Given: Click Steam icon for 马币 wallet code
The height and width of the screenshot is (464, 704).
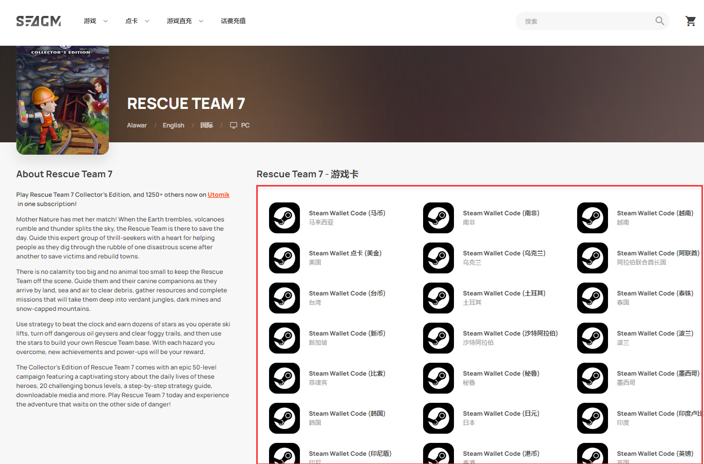Looking at the screenshot, I should pos(284,218).
